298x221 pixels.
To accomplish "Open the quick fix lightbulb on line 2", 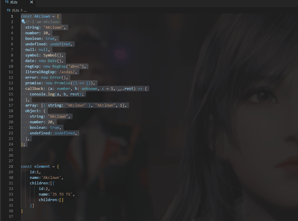I will [23, 21].
